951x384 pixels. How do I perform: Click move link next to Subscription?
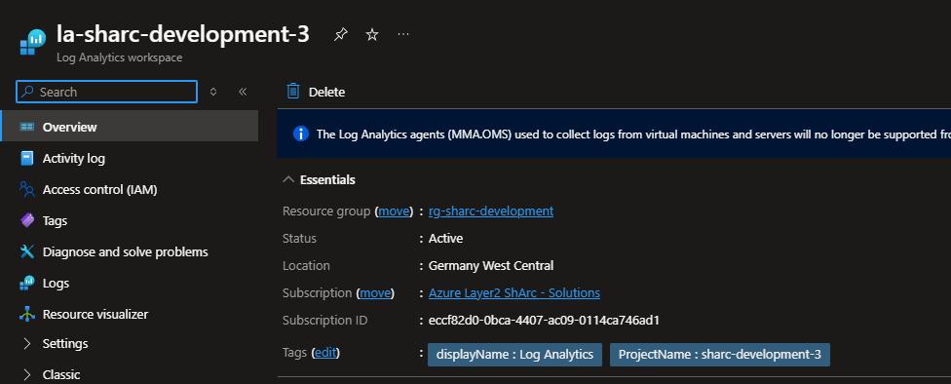375,293
